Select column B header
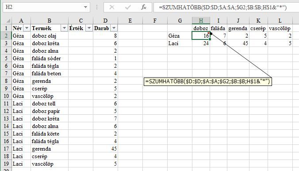 (50, 20)
